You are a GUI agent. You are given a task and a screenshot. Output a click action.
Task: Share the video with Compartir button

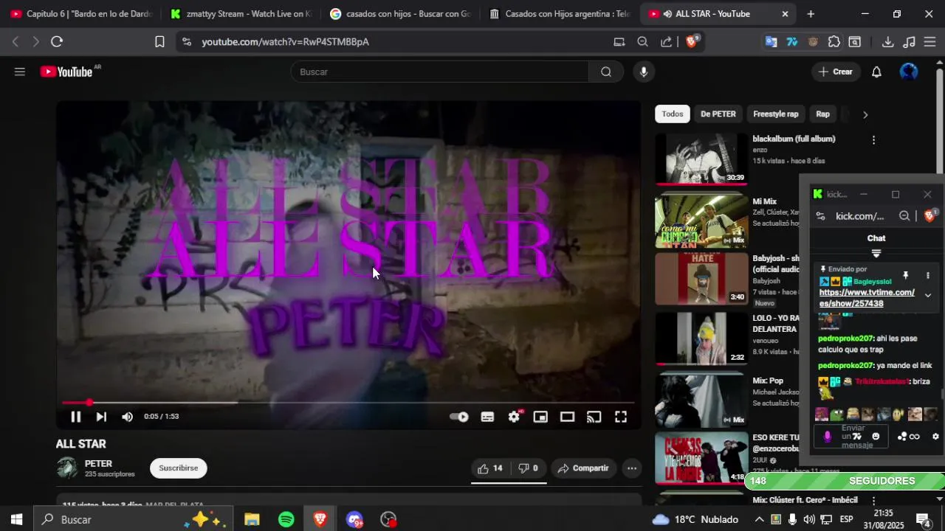[x=583, y=468]
